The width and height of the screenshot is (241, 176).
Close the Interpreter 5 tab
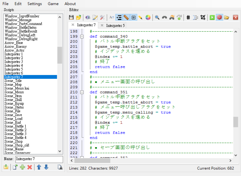(102, 25)
